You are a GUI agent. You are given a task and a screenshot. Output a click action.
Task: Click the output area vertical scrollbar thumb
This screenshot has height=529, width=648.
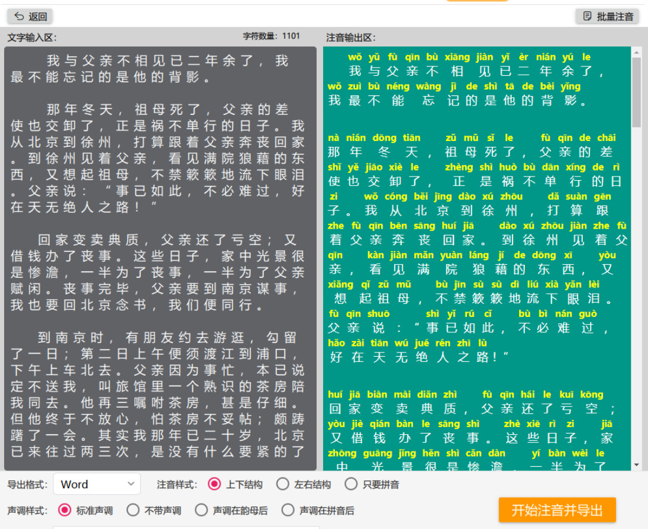[x=636, y=92]
